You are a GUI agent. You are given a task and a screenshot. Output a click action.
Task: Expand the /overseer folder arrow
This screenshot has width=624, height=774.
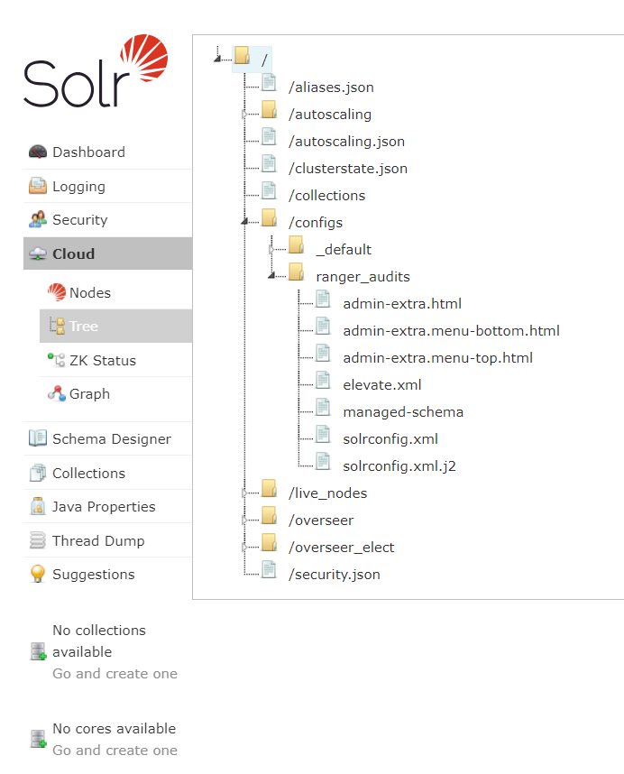tap(244, 520)
